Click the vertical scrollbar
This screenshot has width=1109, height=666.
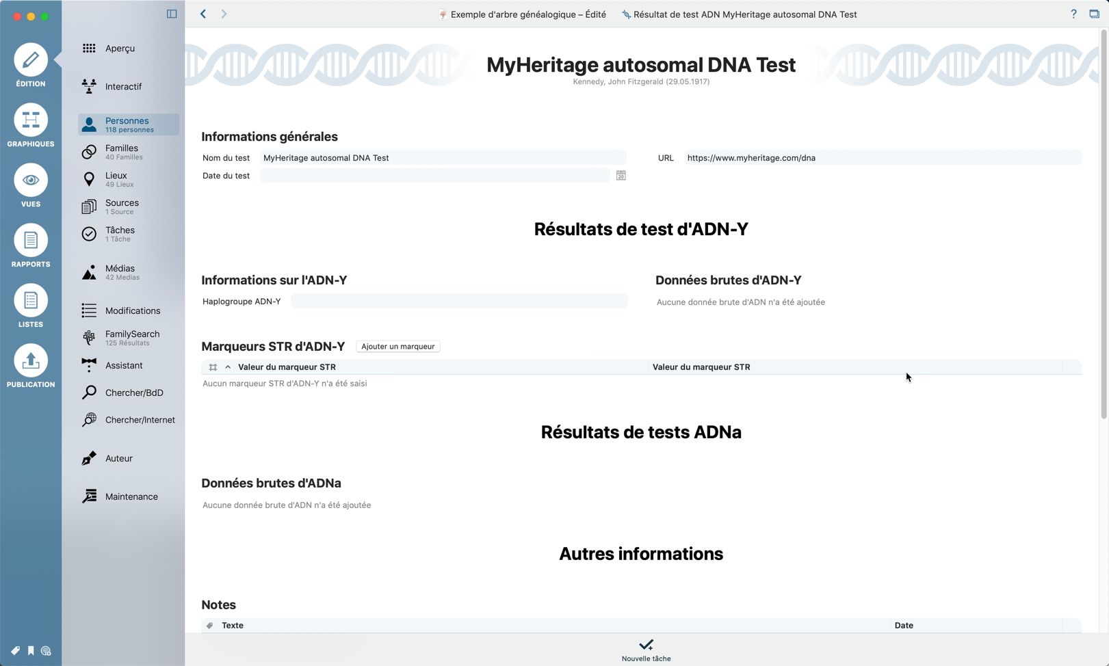1104,226
